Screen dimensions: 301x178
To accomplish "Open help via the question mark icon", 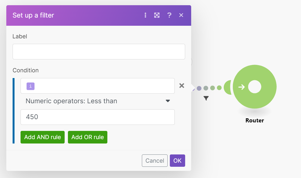I will click(x=169, y=15).
